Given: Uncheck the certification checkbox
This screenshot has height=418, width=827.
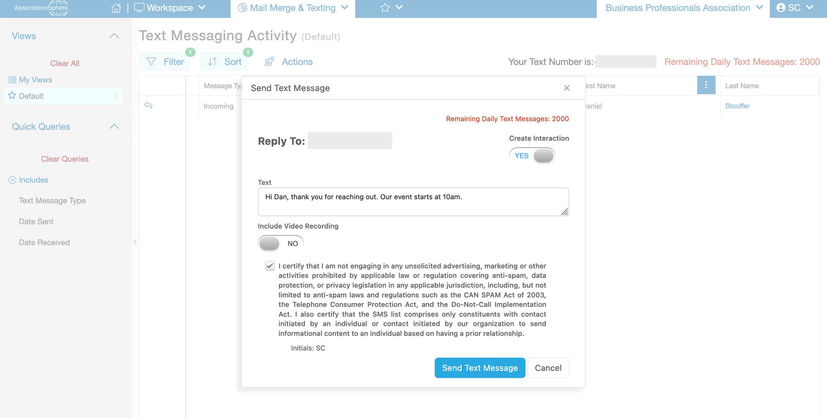Looking at the screenshot, I should pos(270,266).
